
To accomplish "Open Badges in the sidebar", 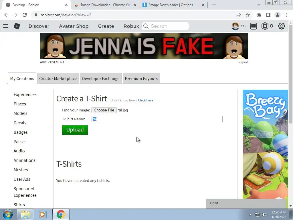I will [x=21, y=132].
